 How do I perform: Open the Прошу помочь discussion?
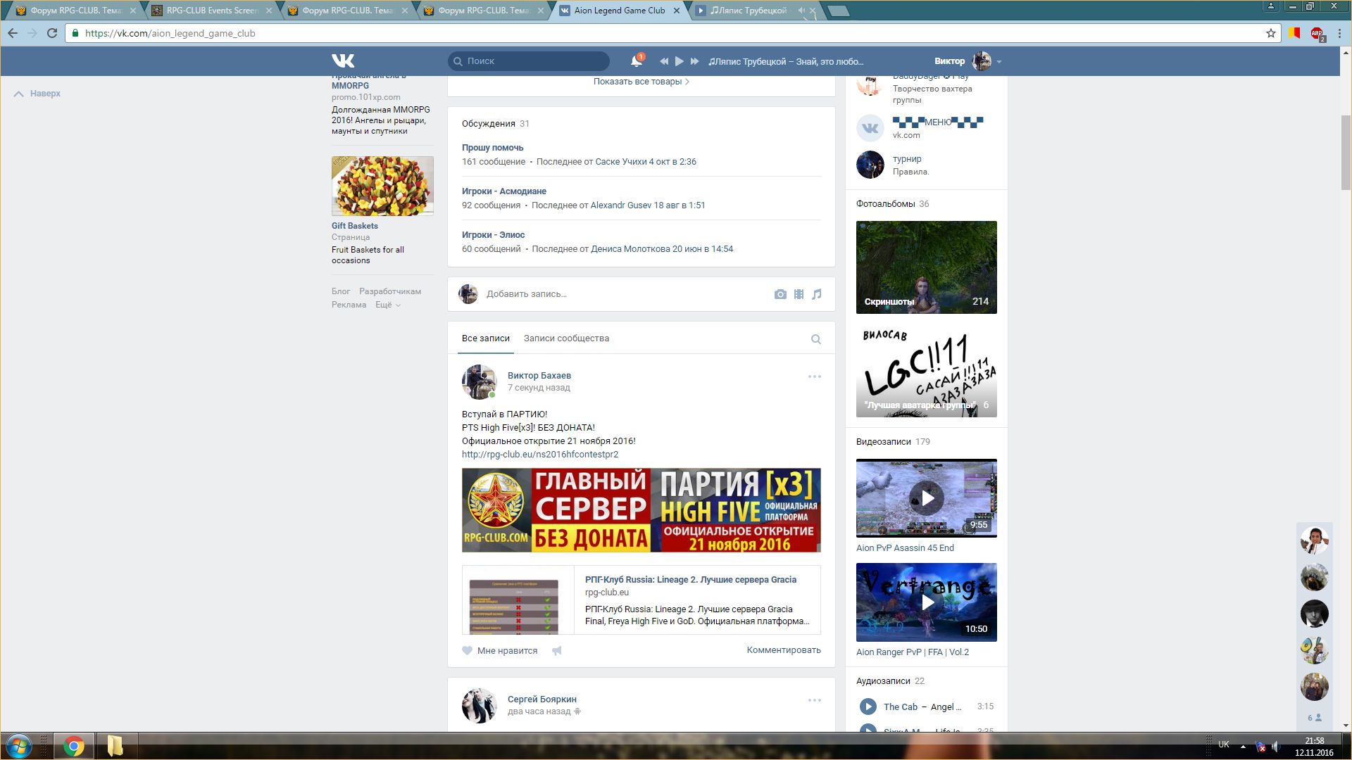[492, 148]
